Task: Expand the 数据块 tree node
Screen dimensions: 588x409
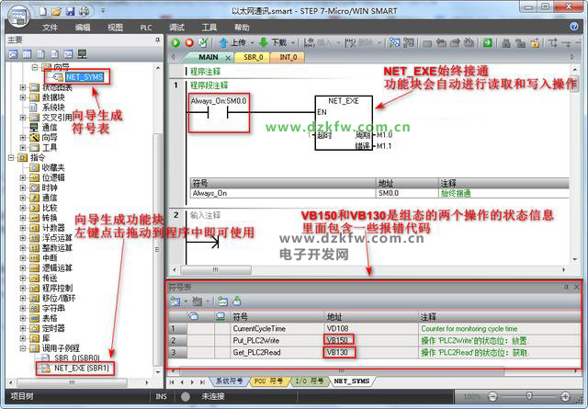Action: pyautogui.click(x=23, y=97)
